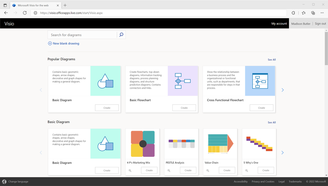Show next Popular Diagrams with right chevron

pos(283,90)
